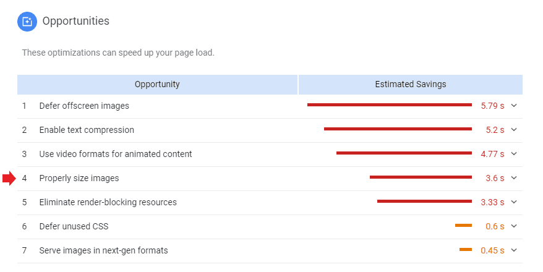Expand the Enable text compression chevron
This screenshot has height=272, width=543.
pos(514,130)
